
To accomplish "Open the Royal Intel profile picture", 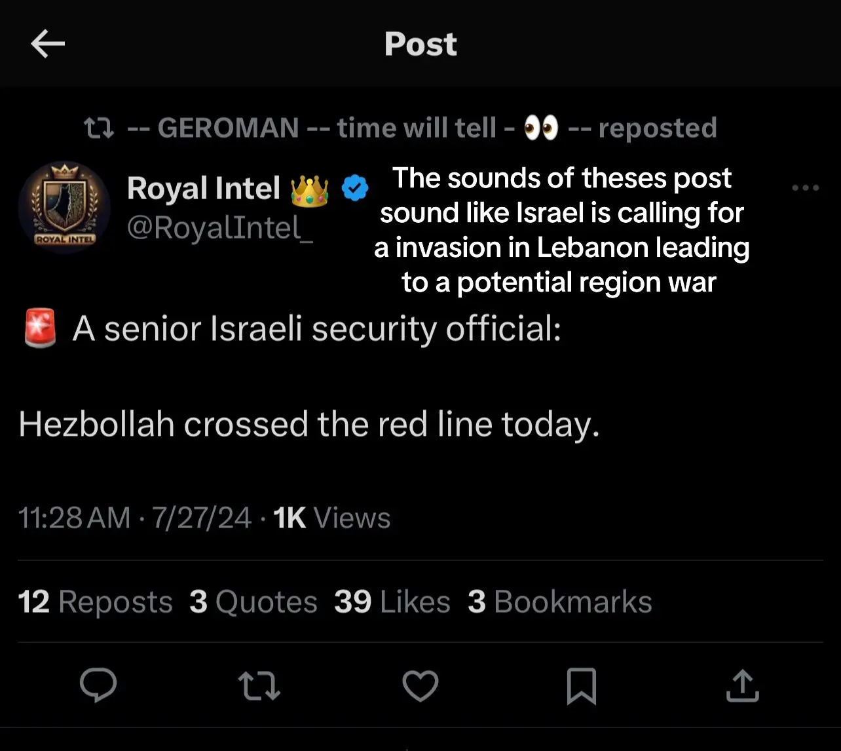I will click(65, 207).
